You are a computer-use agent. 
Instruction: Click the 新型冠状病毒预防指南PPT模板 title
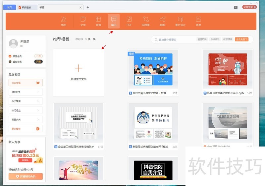coord(150,147)
